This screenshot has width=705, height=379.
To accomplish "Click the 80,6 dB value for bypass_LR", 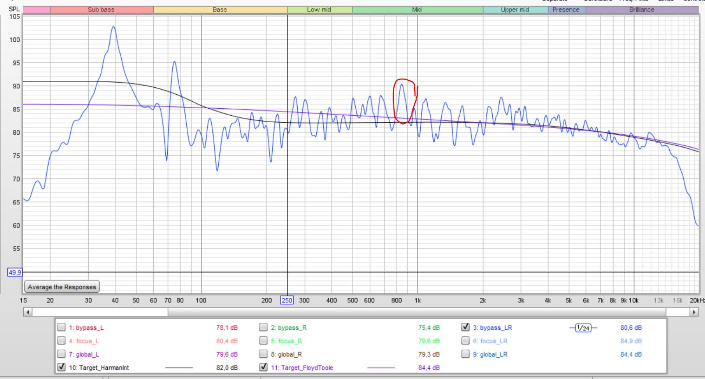I will [x=631, y=328].
